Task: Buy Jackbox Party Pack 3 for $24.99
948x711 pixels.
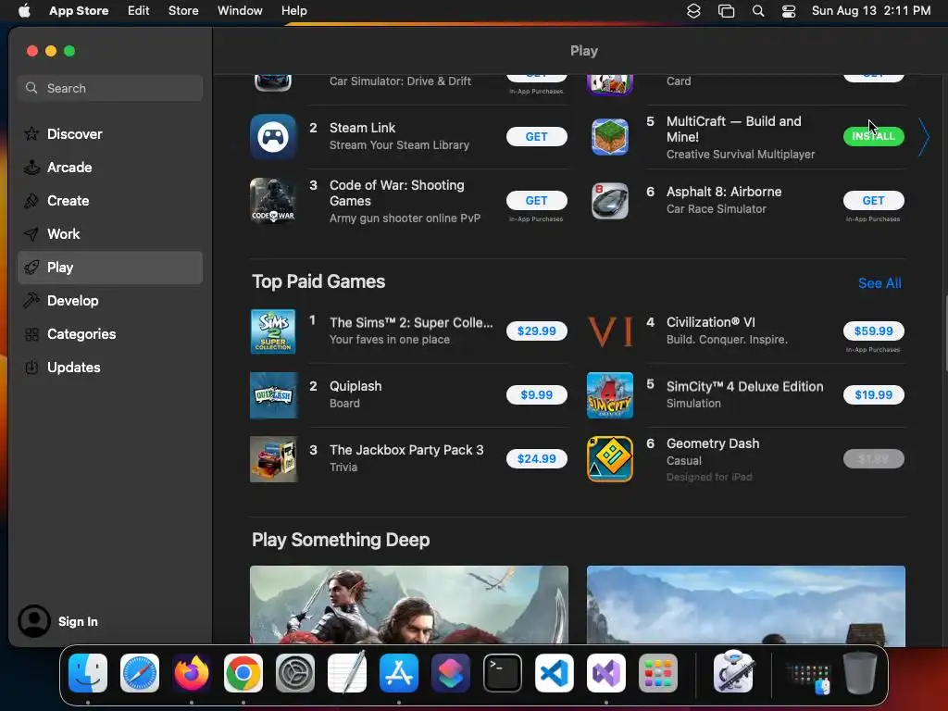Action: pyautogui.click(x=536, y=458)
